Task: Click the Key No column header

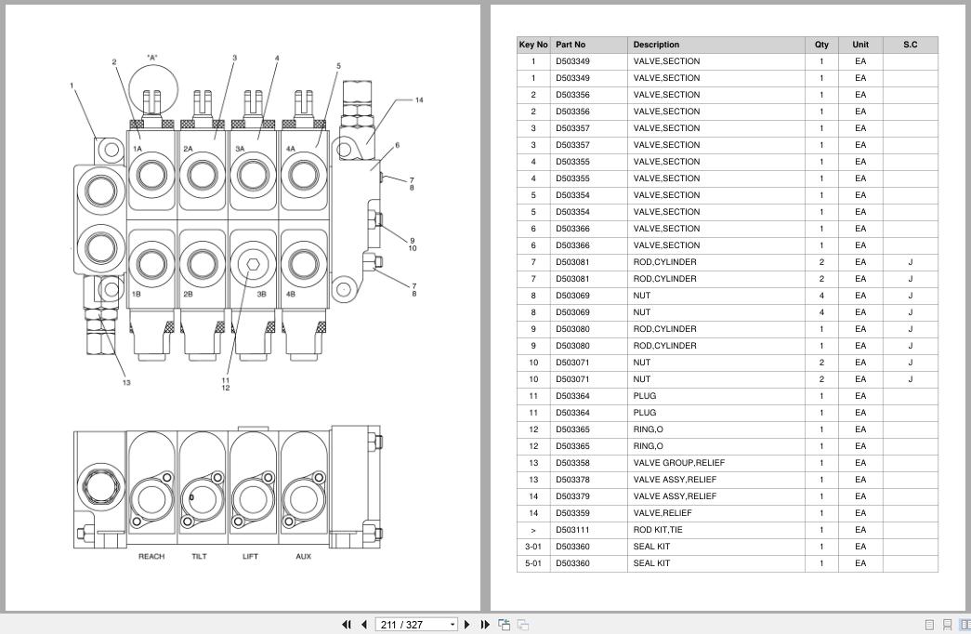Action: (533, 45)
